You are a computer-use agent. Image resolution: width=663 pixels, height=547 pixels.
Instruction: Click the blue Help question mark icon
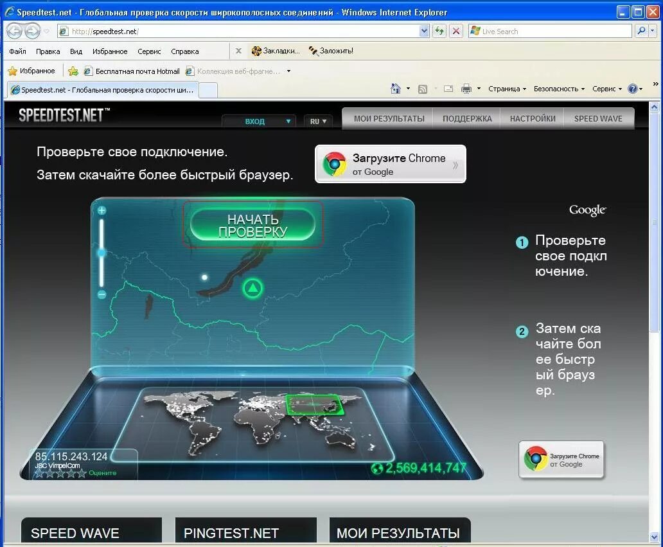coord(633,89)
